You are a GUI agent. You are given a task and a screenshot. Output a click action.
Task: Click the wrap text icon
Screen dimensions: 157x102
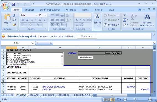68,15
